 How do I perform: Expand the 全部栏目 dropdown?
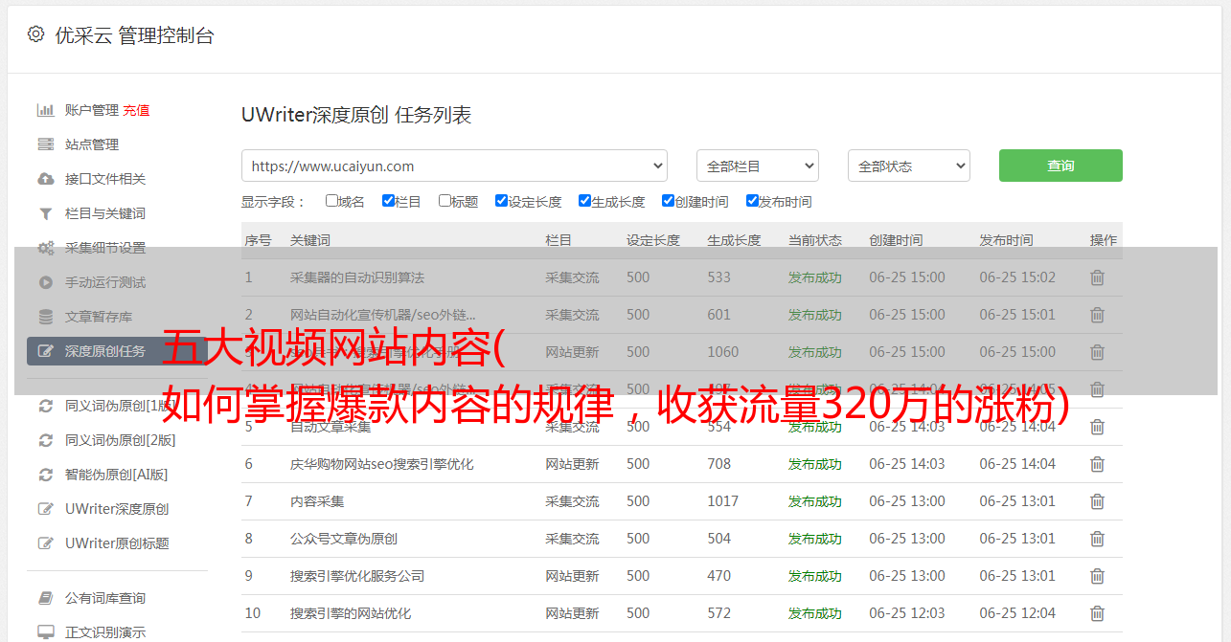click(x=757, y=166)
